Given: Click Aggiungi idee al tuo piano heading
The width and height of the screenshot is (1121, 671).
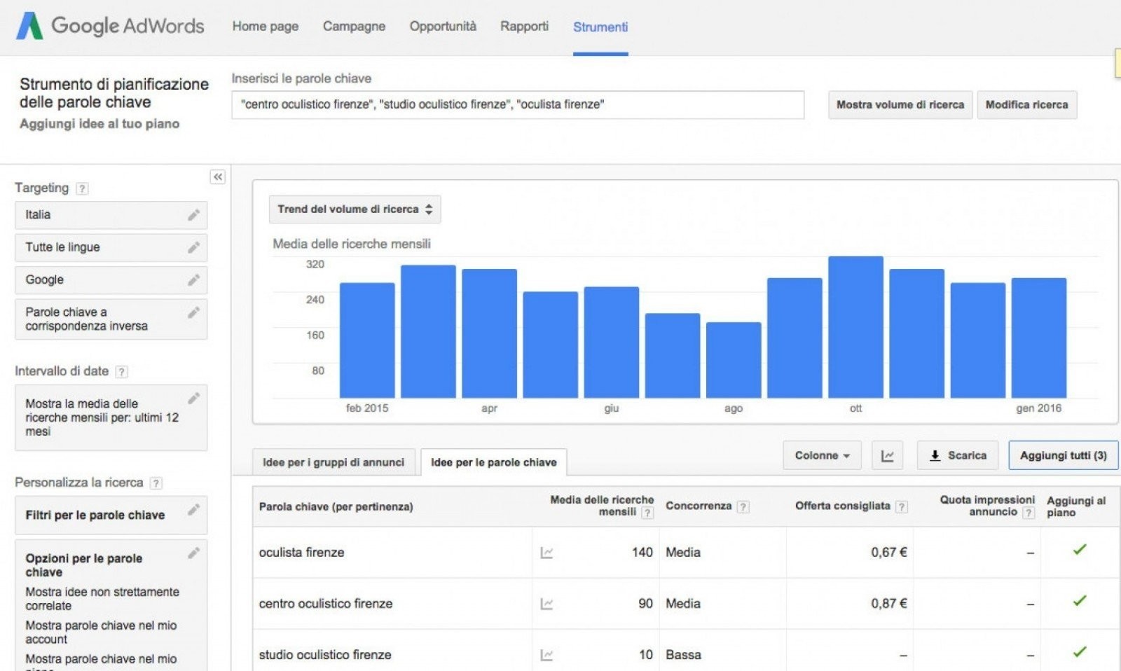Looking at the screenshot, I should coord(99,124).
